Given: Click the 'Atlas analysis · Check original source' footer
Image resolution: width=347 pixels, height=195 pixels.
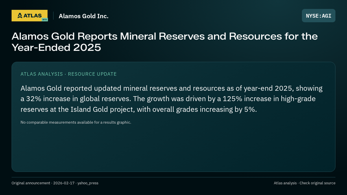Looking at the screenshot, I should pos(304,183).
